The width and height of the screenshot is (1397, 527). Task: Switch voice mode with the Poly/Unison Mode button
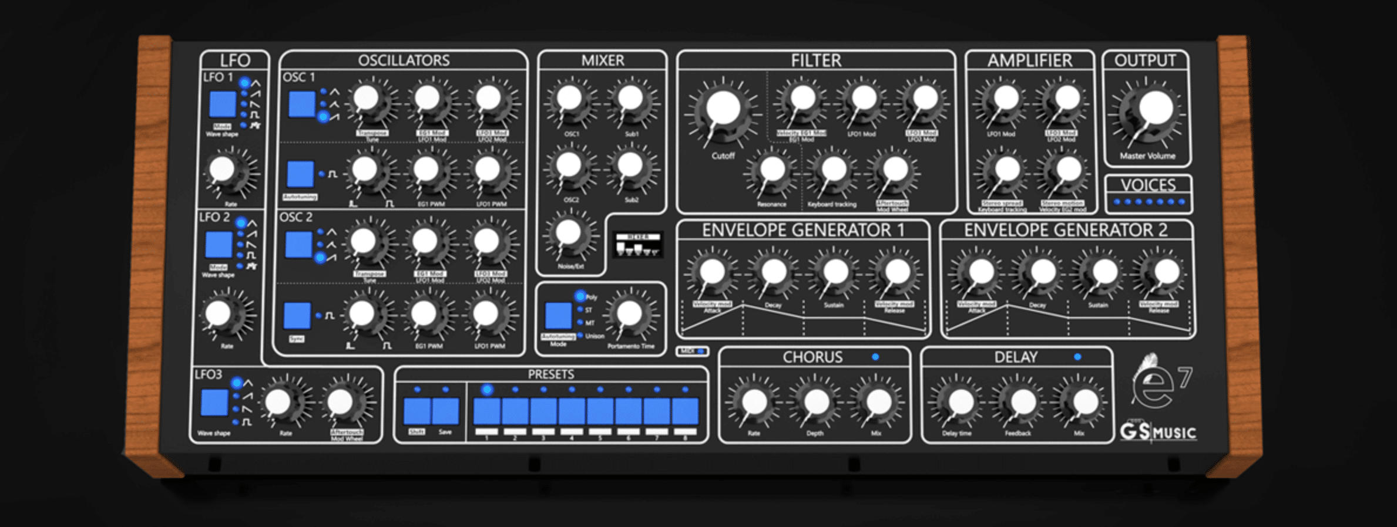pyautogui.click(x=558, y=315)
